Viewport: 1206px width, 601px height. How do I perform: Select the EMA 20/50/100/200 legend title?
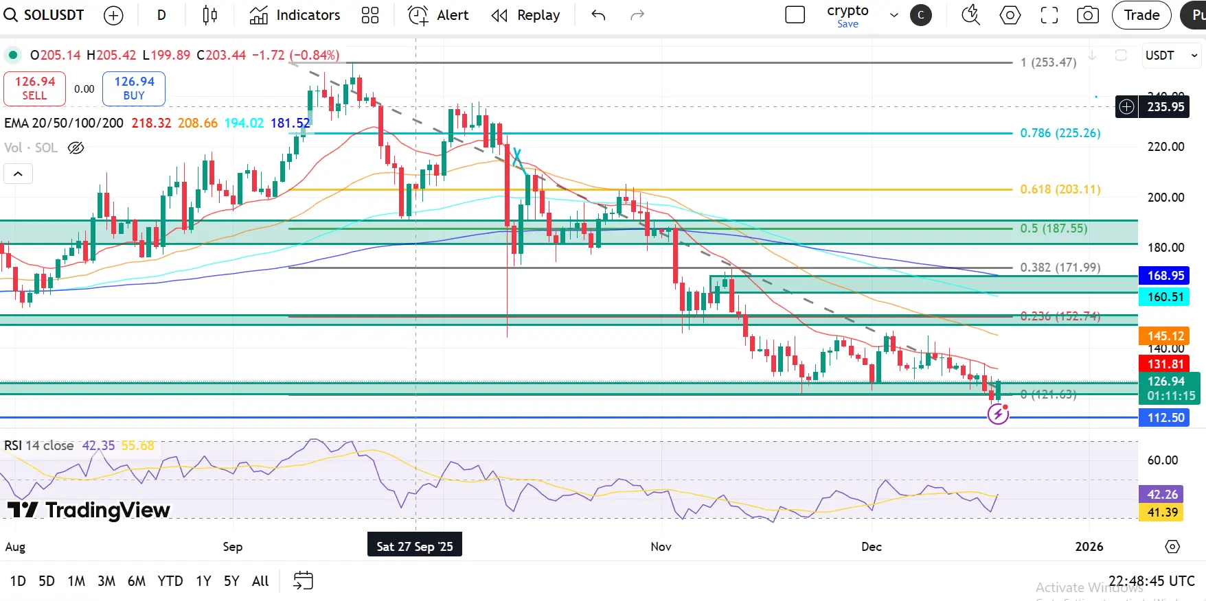[x=64, y=123]
